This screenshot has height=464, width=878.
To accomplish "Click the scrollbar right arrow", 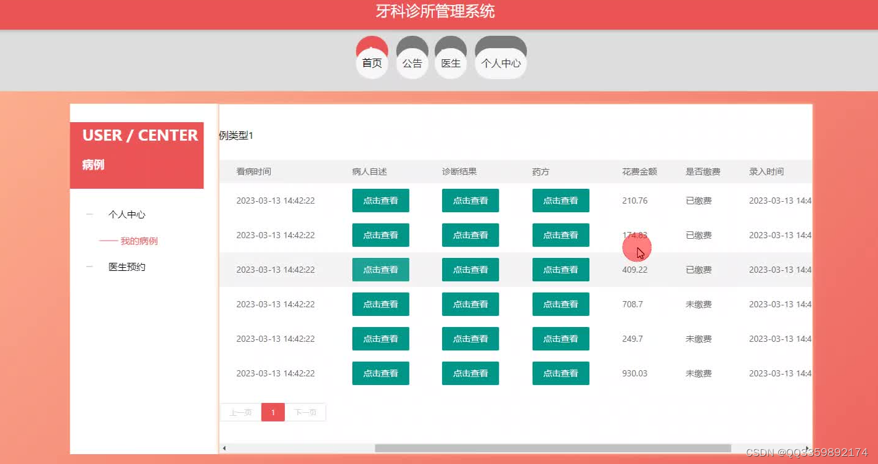I will pyautogui.click(x=808, y=448).
